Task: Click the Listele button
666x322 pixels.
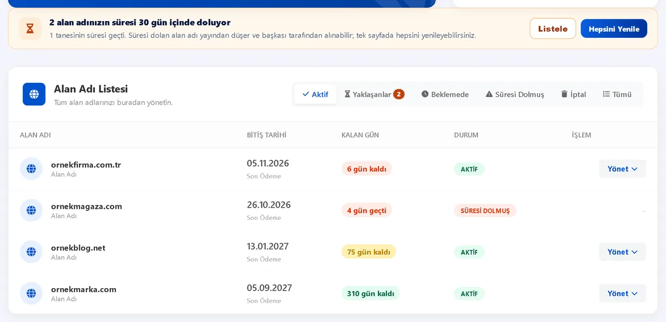Action: (553, 28)
